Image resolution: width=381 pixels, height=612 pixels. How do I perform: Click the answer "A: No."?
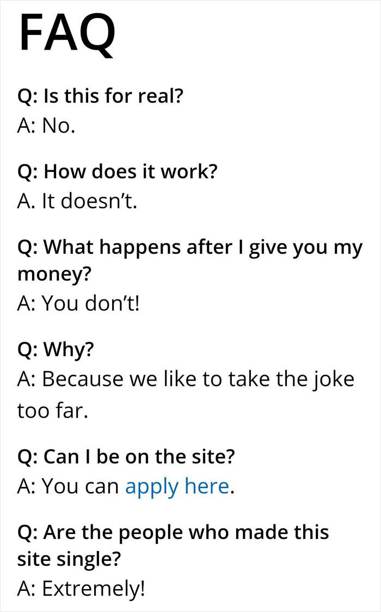(46, 127)
